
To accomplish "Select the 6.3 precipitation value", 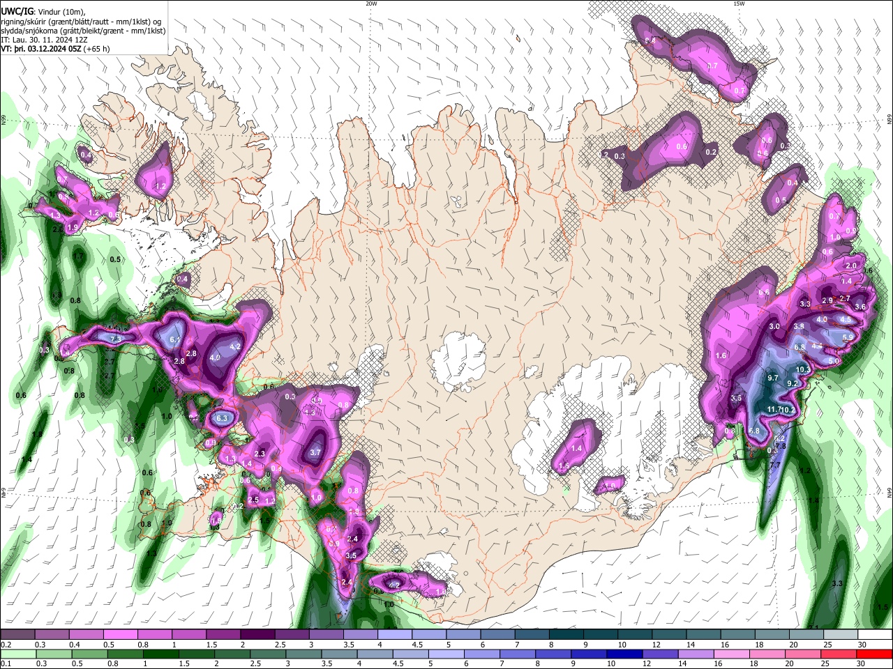I will tap(223, 418).
